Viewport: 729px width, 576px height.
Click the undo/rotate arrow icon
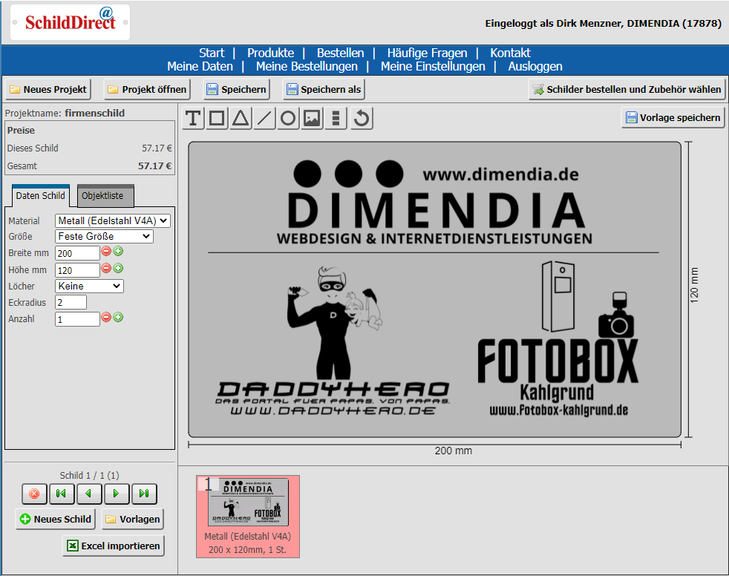(x=362, y=118)
